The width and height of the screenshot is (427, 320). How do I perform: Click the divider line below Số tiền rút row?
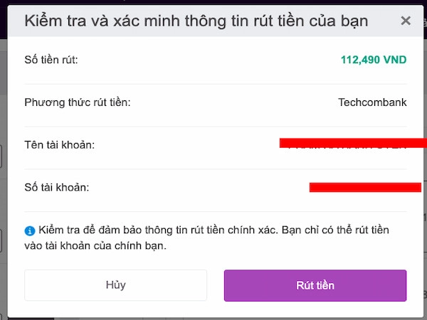coord(216,84)
